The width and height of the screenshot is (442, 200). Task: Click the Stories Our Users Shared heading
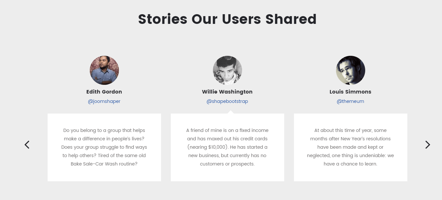(227, 19)
